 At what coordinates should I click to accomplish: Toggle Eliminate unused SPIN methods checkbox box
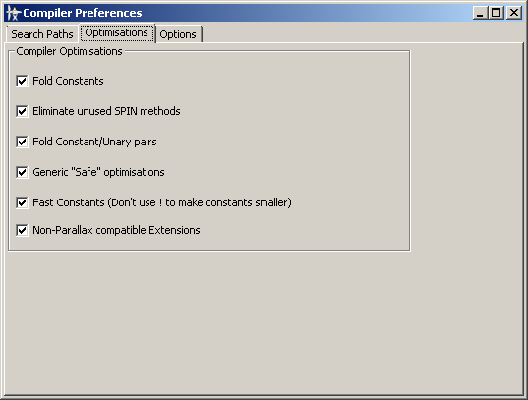22,111
